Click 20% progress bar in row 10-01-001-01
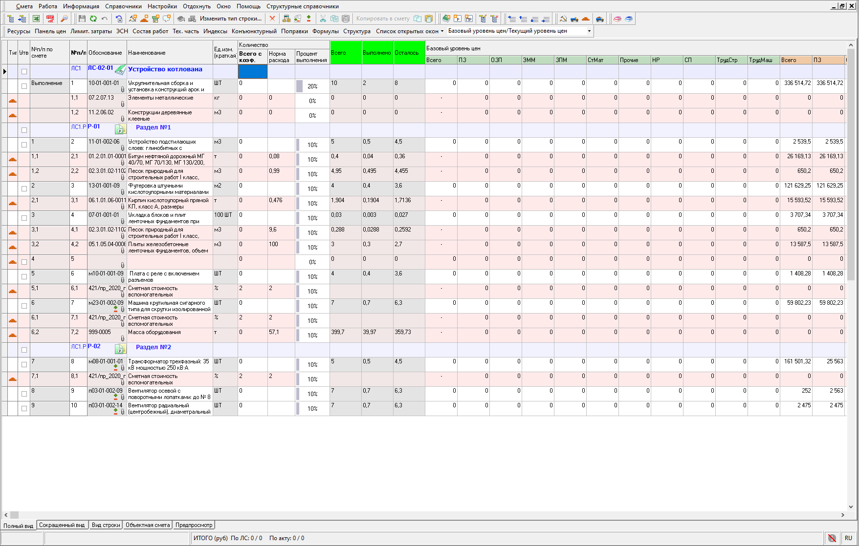This screenshot has height=546, width=859. (312, 86)
